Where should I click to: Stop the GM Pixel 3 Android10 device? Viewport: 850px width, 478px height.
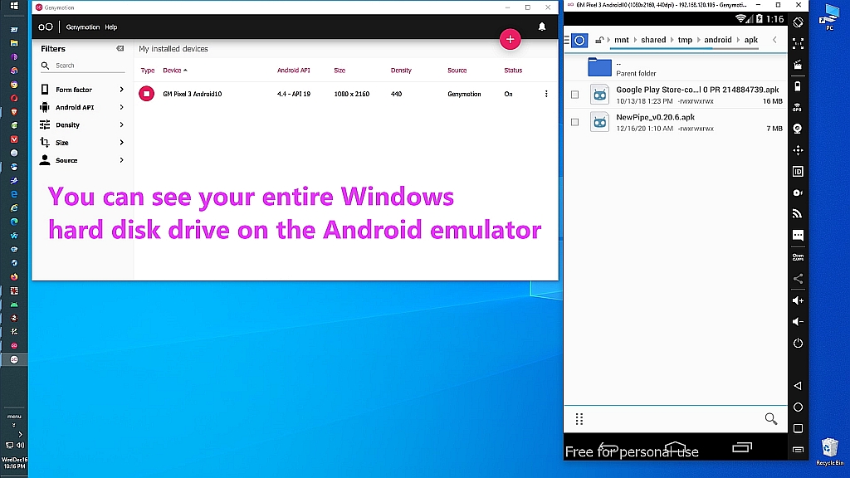(x=146, y=94)
